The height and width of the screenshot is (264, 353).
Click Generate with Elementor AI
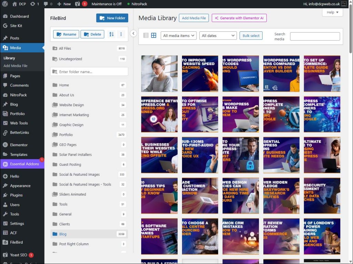pyautogui.click(x=239, y=18)
